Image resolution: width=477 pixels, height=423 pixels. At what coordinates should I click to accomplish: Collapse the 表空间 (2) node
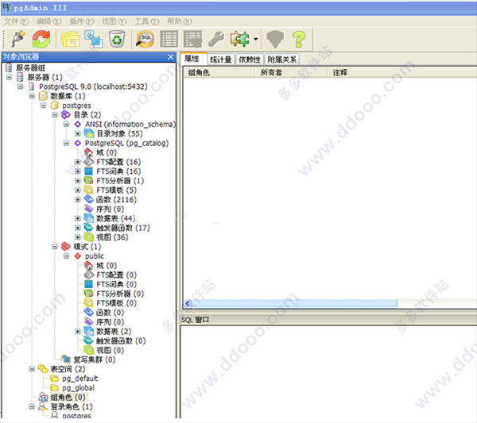(x=32, y=369)
